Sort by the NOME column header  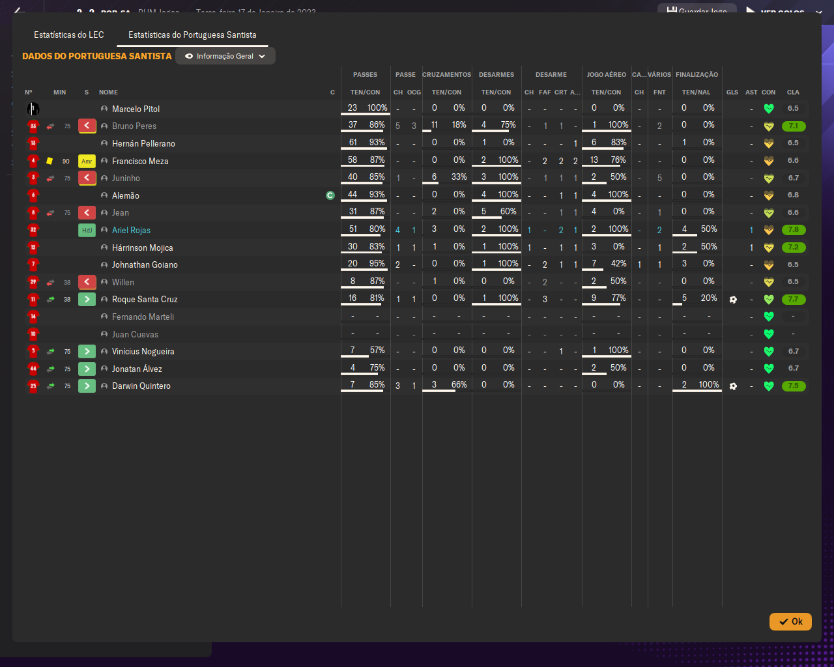coord(108,92)
